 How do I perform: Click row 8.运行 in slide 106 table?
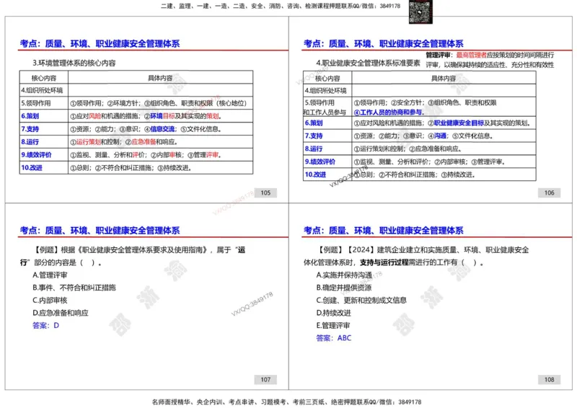click(x=420, y=148)
